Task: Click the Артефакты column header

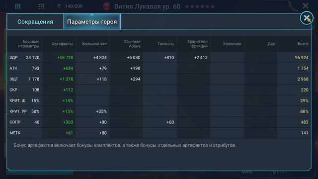Action: tap(62, 44)
